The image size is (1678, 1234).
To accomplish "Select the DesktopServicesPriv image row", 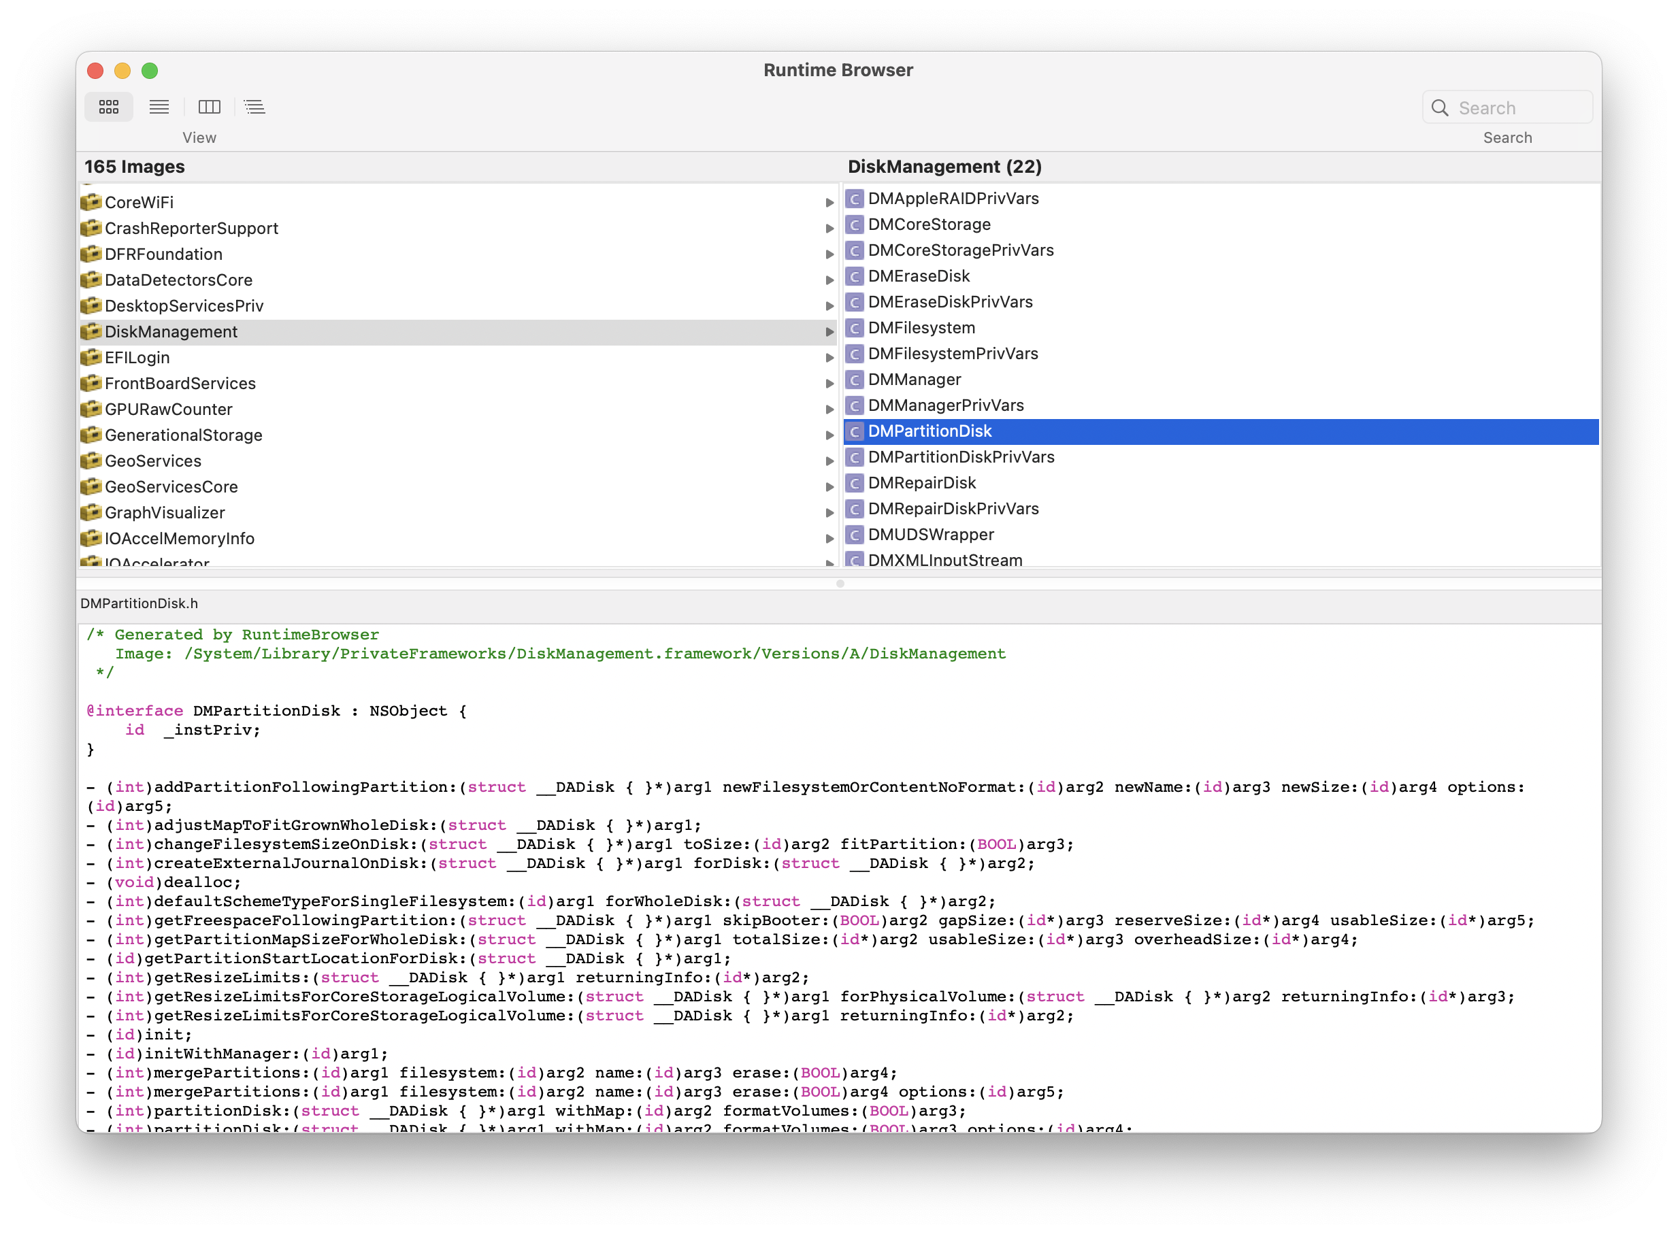I will (458, 305).
